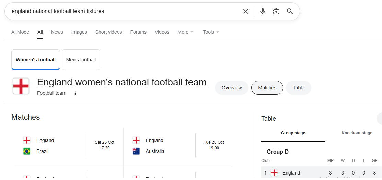This screenshot has width=382, height=180.
Task: Click Brazil flag in first match
Action: pos(27,151)
